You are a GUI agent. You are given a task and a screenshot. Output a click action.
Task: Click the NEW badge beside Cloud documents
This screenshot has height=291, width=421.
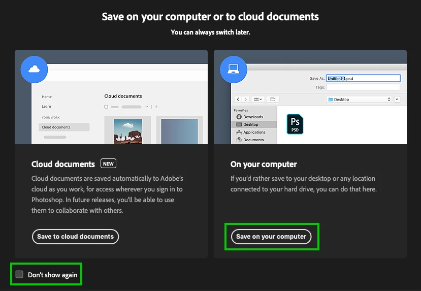click(108, 164)
